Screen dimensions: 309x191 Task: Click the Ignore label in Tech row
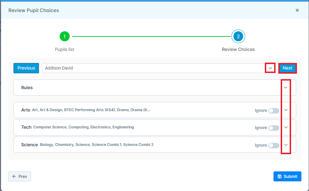pos(261,128)
